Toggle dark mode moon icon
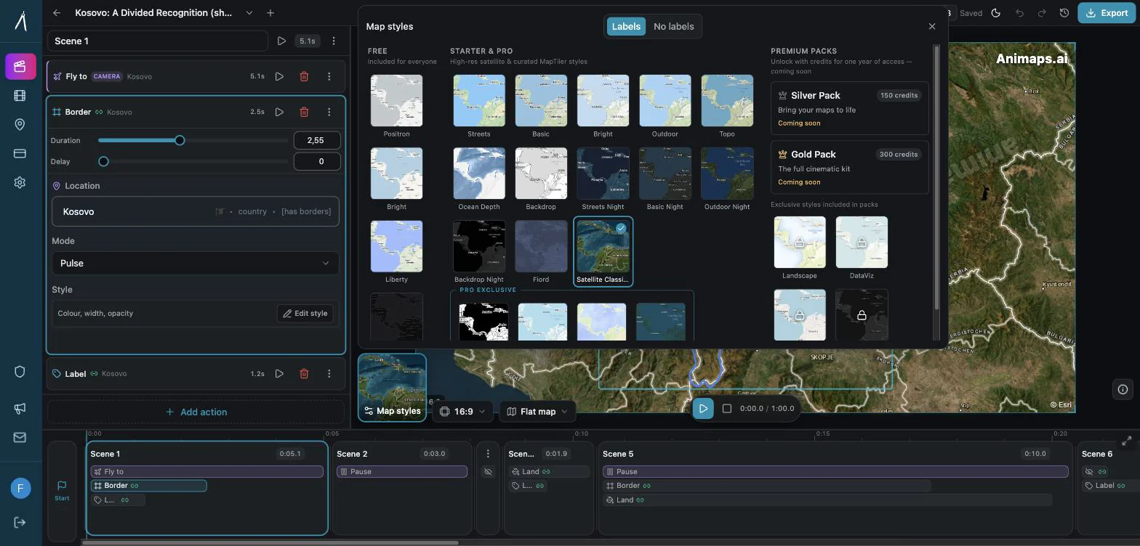The height and width of the screenshot is (546, 1140). [996, 13]
